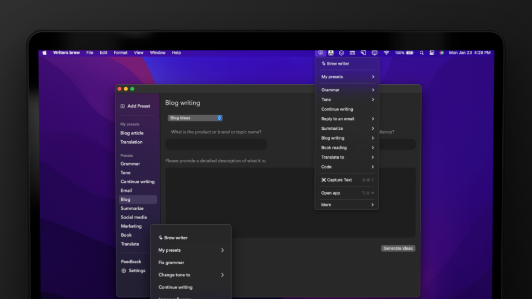The height and width of the screenshot is (299, 532).
Task: Click the Capture Text scan icon
Action: click(x=324, y=180)
